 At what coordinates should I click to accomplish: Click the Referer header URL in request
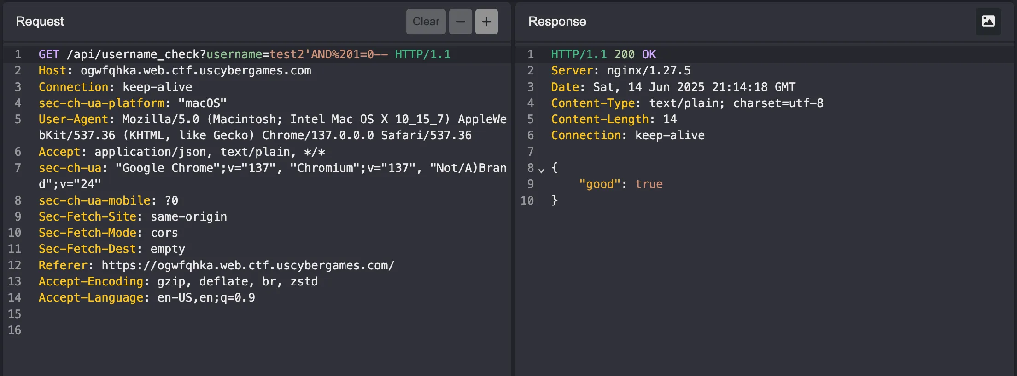click(x=248, y=266)
